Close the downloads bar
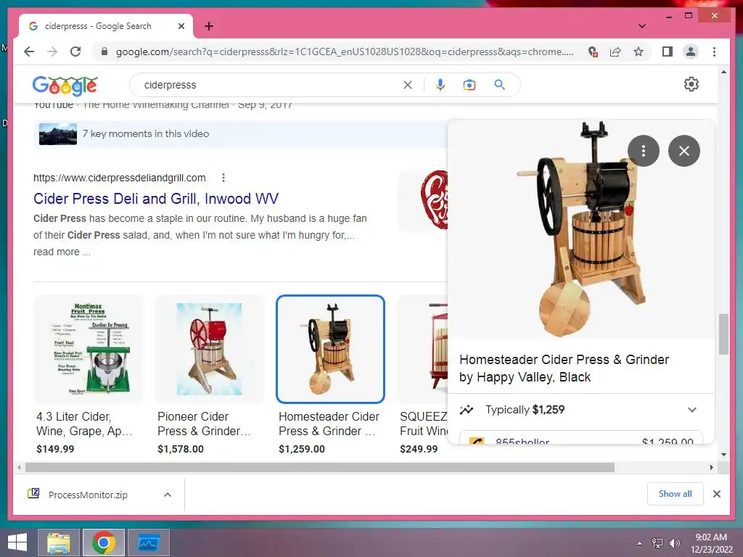Image resolution: width=743 pixels, height=557 pixels. click(716, 494)
